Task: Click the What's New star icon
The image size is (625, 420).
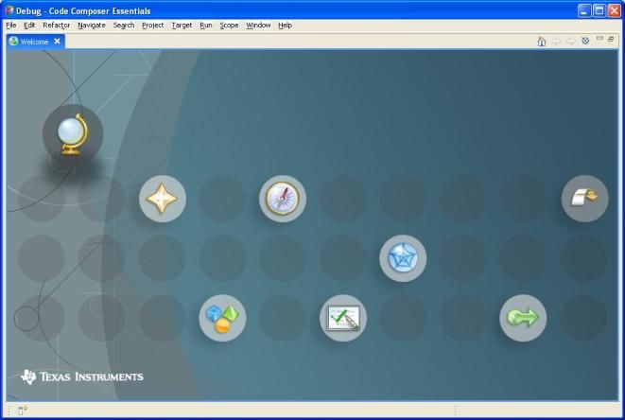Action: click(x=163, y=199)
